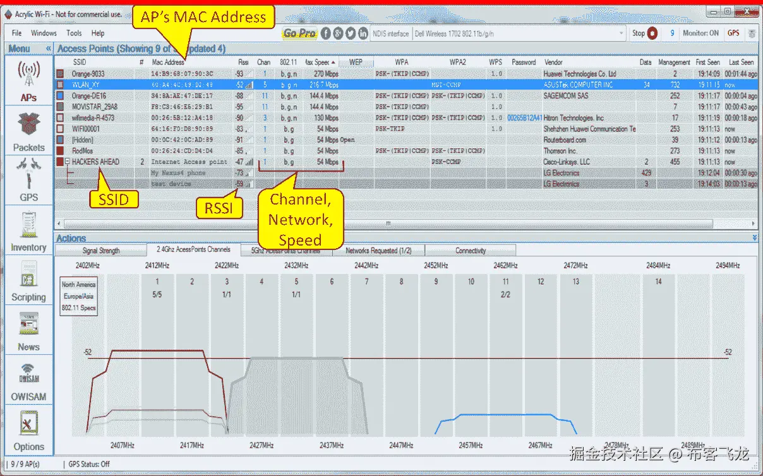Click the First Seen column header

point(708,62)
